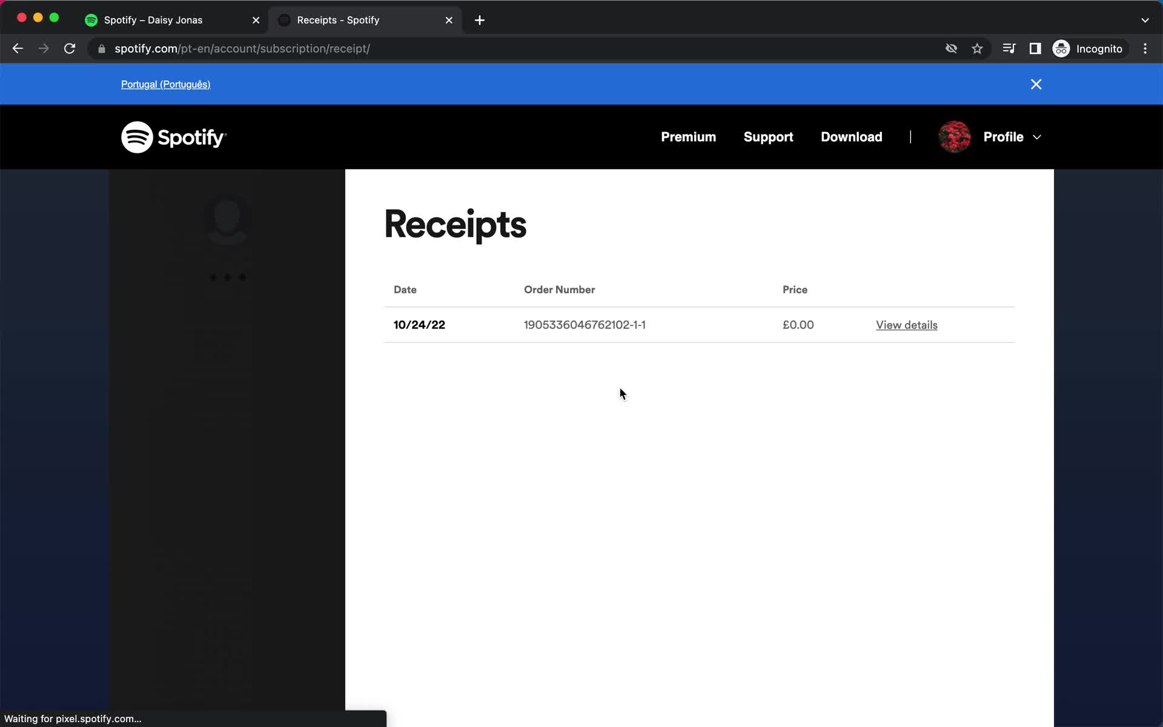Click the browser extensions icon
Viewport: 1163px width, 727px height.
coord(1036,48)
